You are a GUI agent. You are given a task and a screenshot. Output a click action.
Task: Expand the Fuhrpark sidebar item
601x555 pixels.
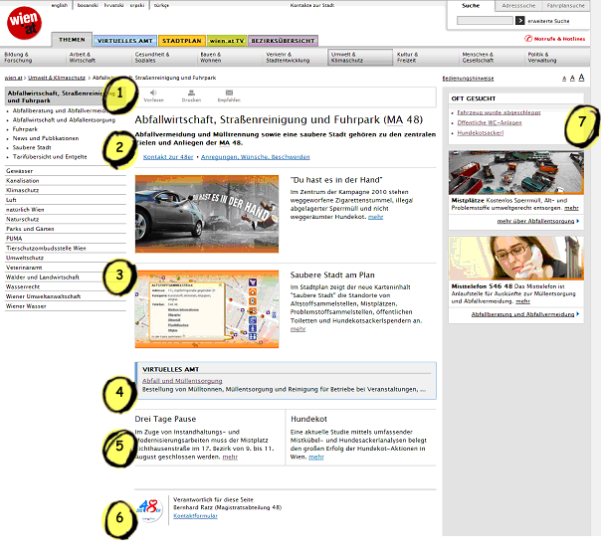(28, 129)
